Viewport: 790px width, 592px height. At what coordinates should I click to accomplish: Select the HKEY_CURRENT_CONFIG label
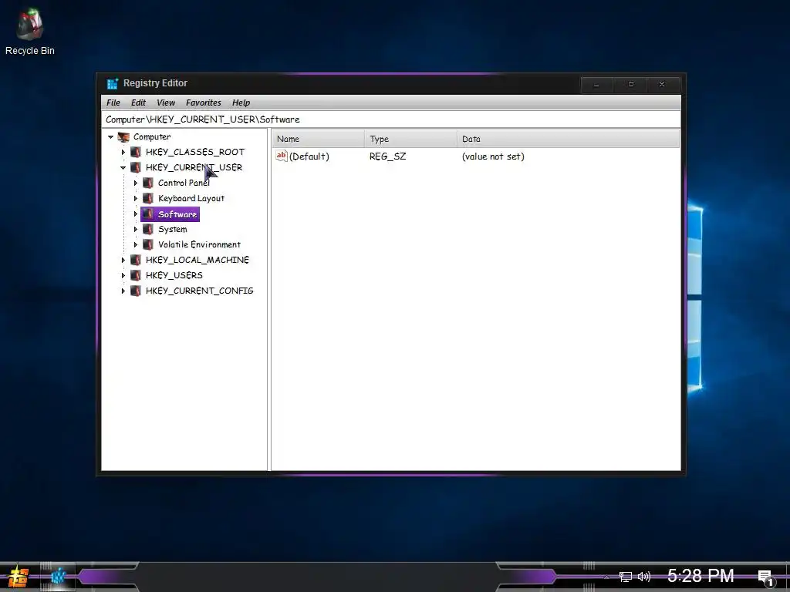(x=200, y=291)
